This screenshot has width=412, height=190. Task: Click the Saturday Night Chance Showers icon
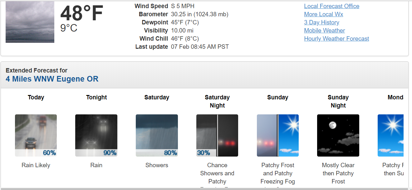point(217,135)
